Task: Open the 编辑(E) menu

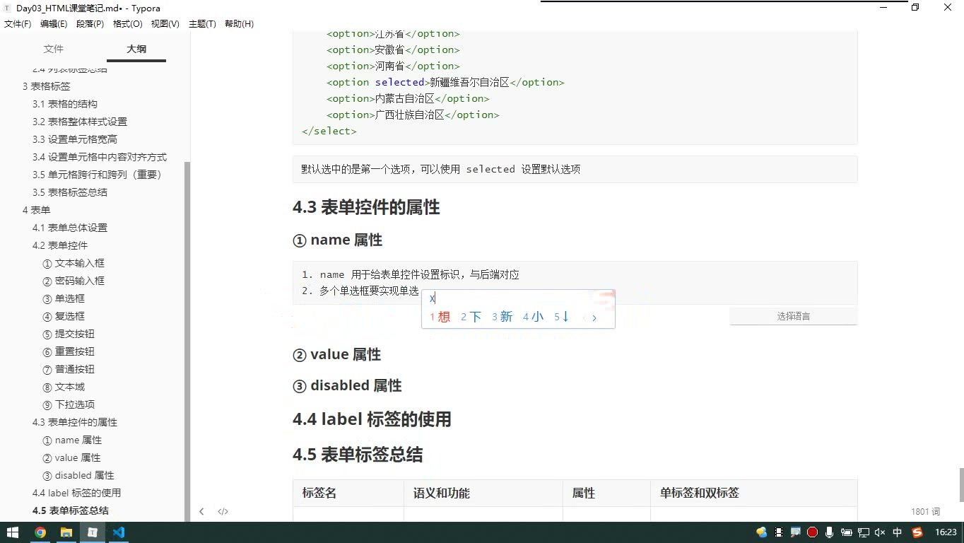Action: click(54, 24)
